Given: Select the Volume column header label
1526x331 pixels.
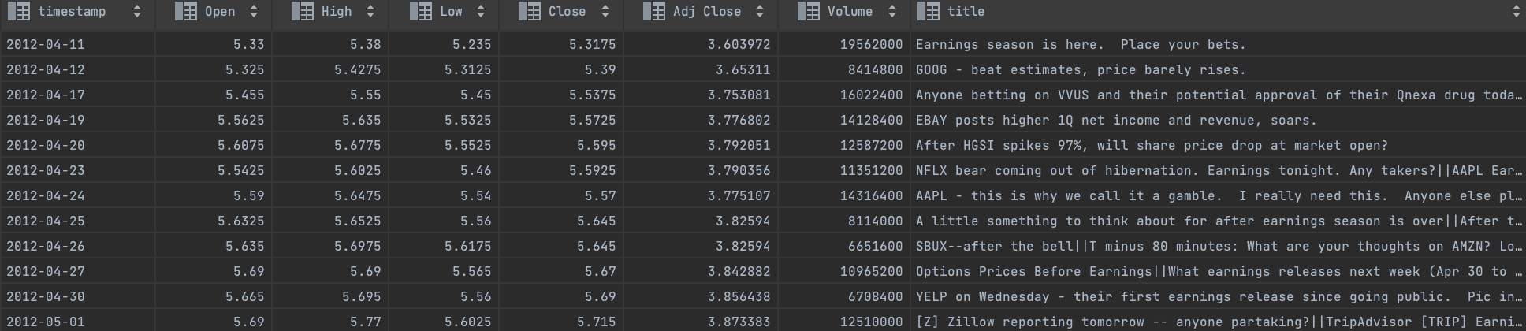Looking at the screenshot, I should [x=850, y=12].
